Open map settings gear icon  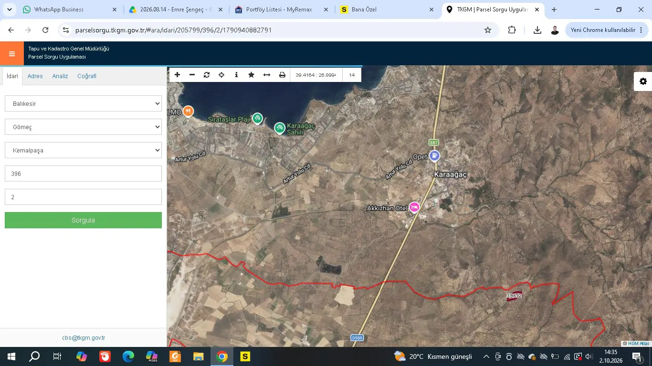pos(643,81)
